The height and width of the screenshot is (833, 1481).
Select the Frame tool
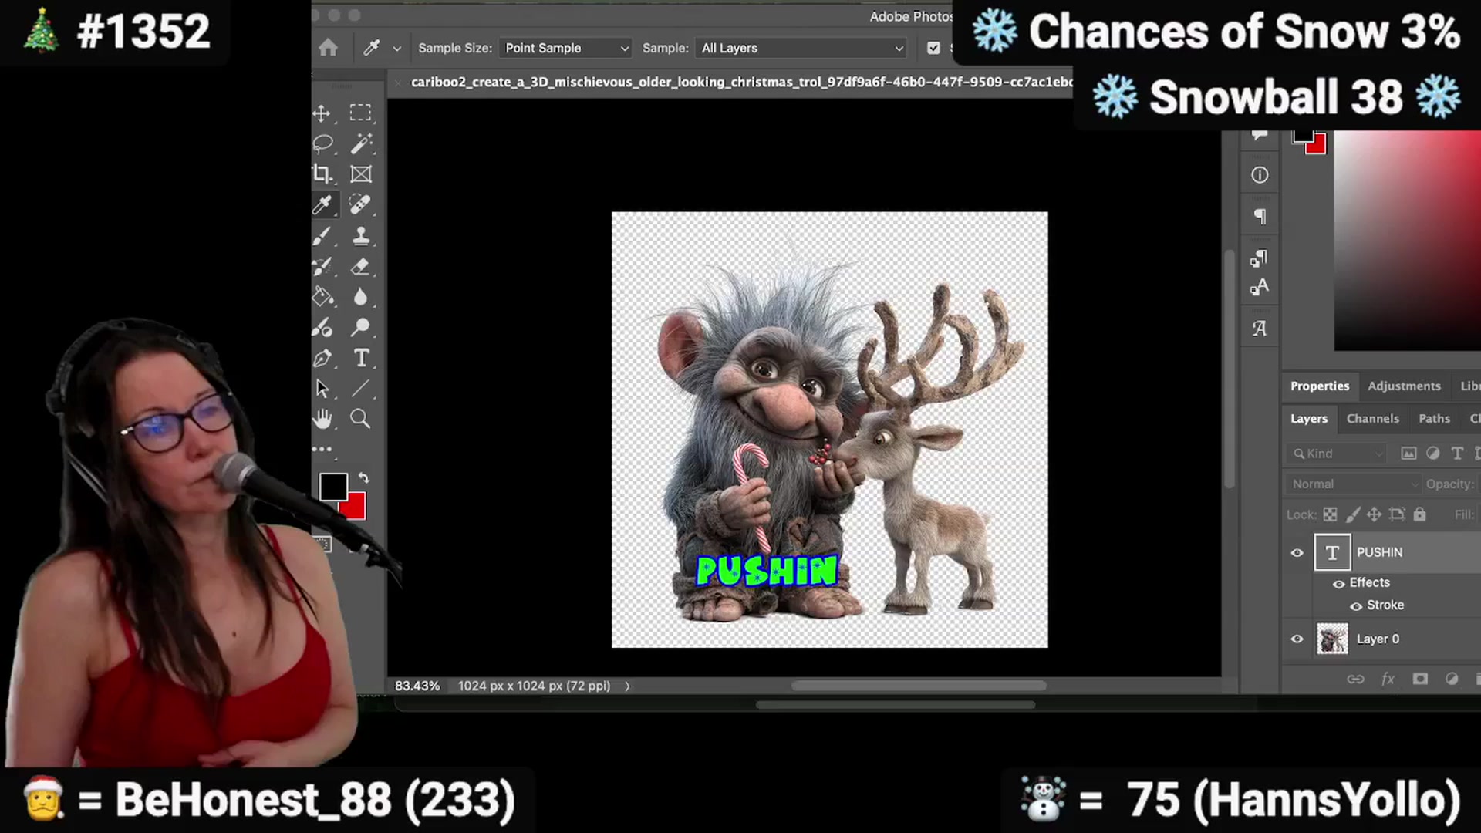coord(360,174)
